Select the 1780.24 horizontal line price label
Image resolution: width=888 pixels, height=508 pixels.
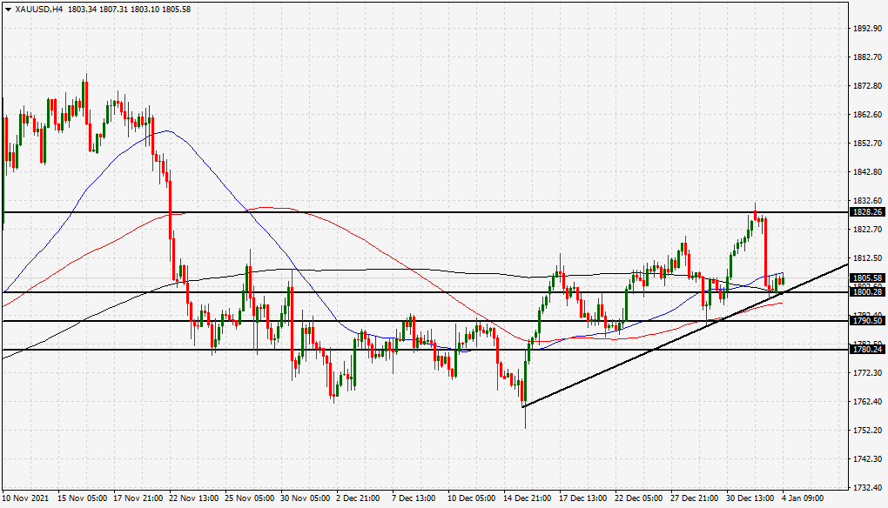(x=868, y=350)
